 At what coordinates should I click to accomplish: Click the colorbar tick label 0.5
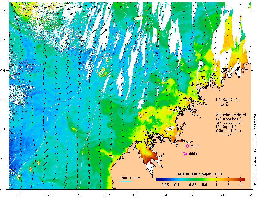point(204,185)
